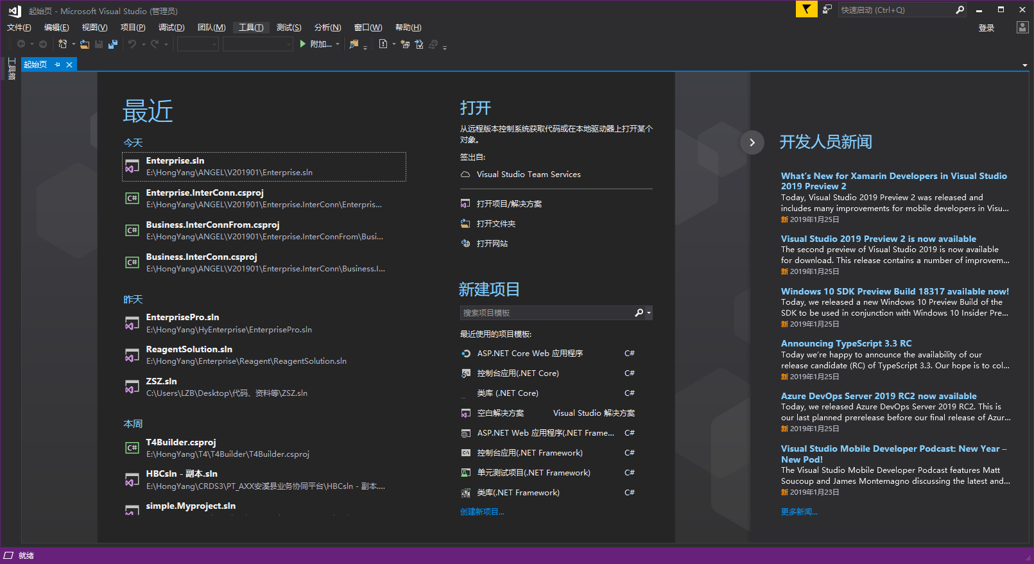Click the Open File toolbar icon
Image resolution: width=1034 pixels, height=564 pixels.
[x=85, y=44]
